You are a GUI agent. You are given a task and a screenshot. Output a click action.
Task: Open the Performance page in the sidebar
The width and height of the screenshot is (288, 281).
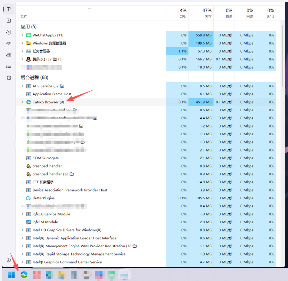coord(8,21)
